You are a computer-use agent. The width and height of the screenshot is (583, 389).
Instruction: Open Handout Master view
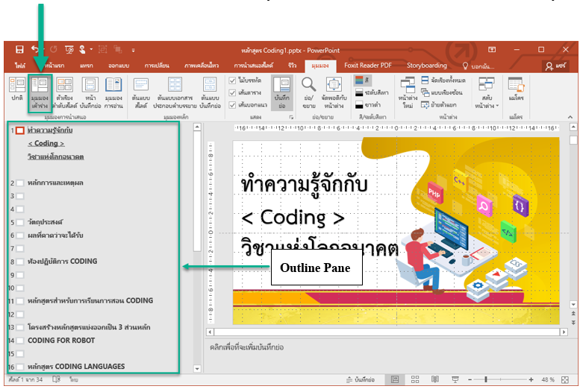[175, 93]
